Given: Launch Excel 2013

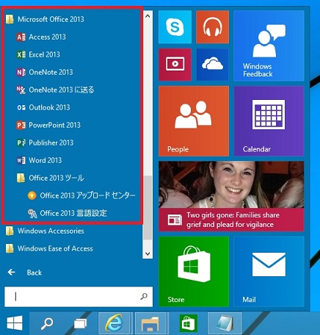Looking at the screenshot, I should pos(38,54).
